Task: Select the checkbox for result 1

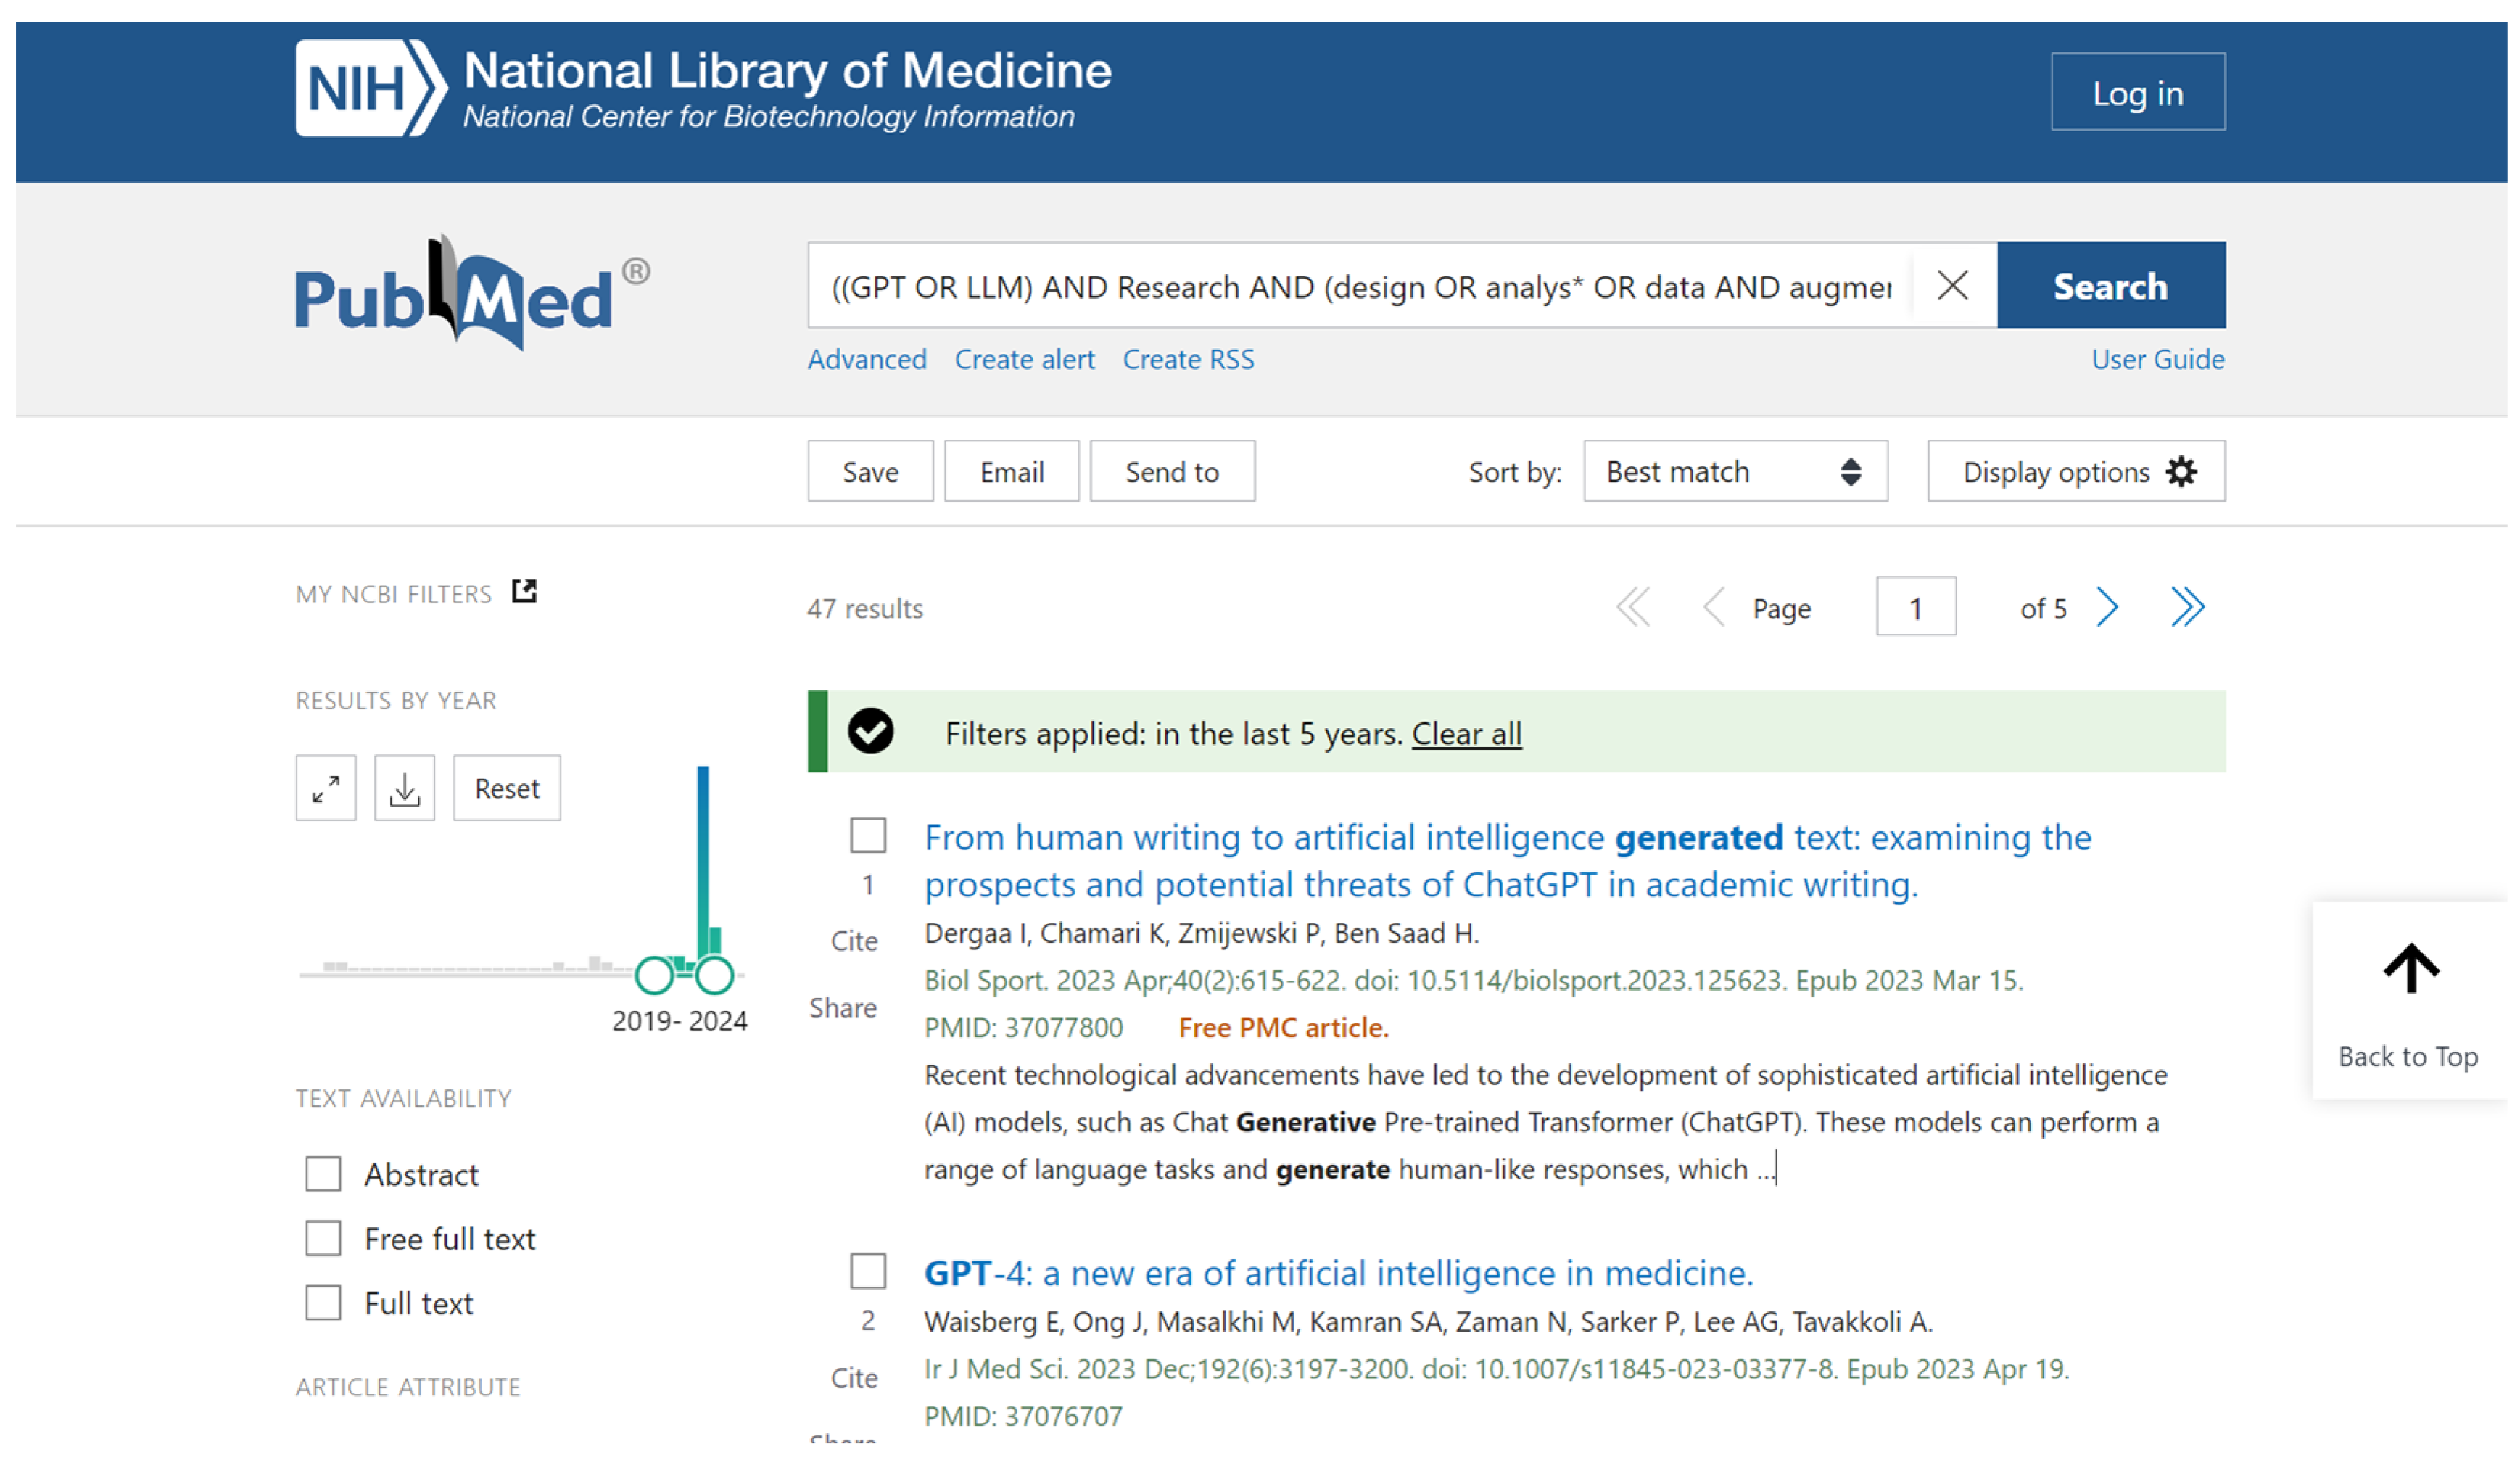Action: [867, 835]
